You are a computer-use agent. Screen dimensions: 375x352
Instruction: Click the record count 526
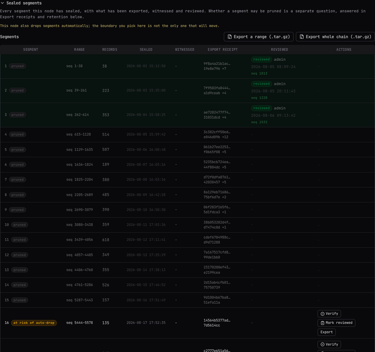point(106,285)
